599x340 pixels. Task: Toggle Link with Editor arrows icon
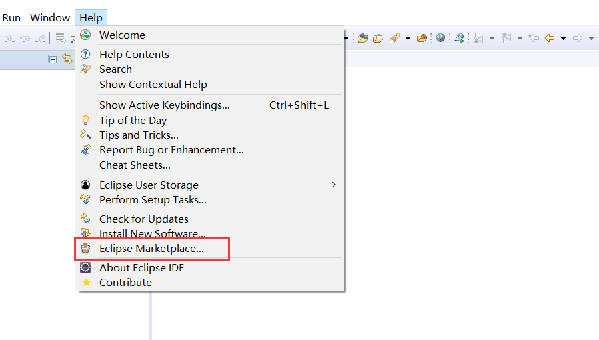pos(67,59)
